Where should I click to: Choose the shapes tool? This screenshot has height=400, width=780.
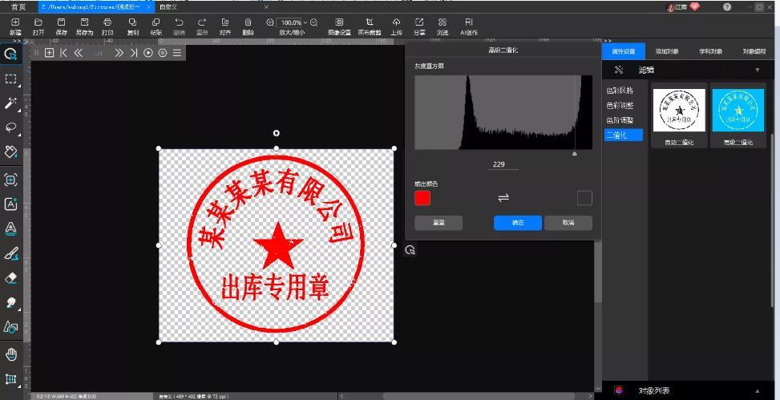11,327
